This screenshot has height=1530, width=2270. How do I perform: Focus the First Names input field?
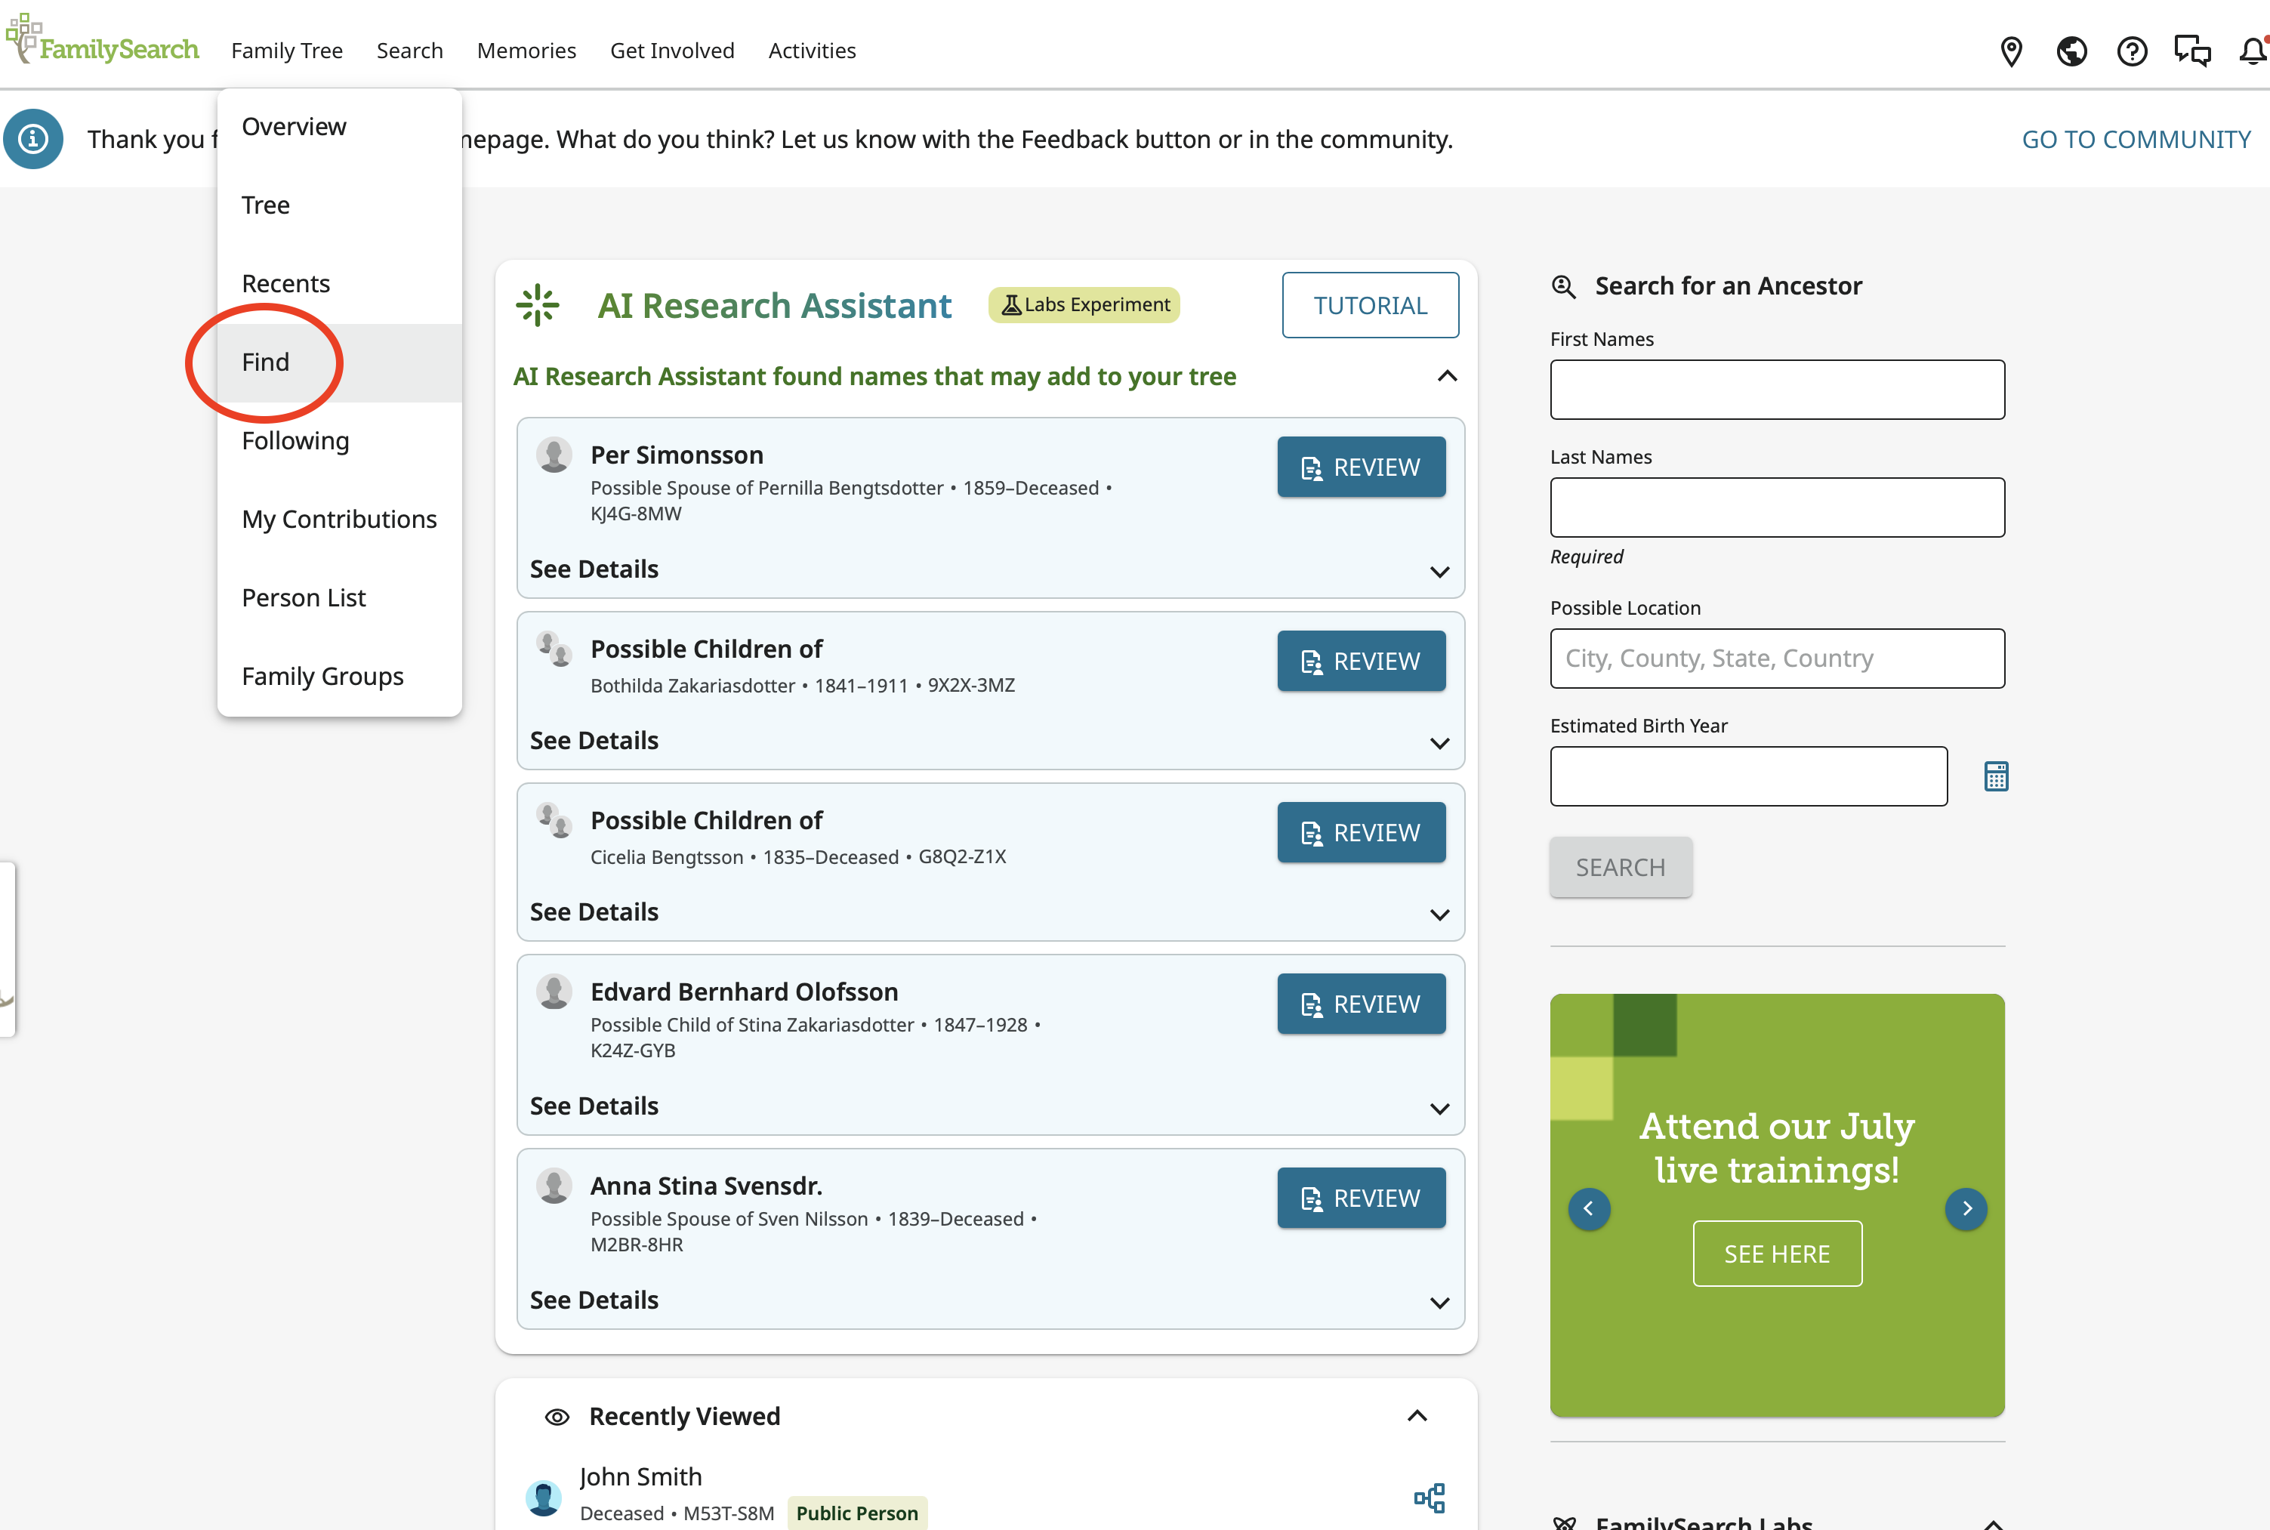click(x=1776, y=390)
